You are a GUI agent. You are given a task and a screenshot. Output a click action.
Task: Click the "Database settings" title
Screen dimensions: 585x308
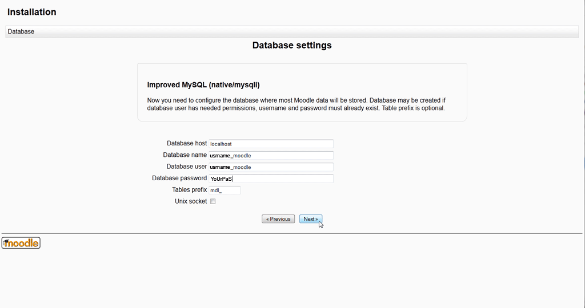(292, 45)
